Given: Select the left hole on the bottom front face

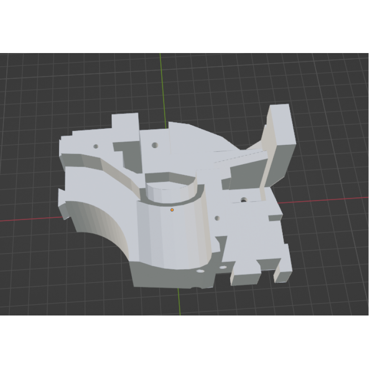Looking at the screenshot, I should 201,272.
